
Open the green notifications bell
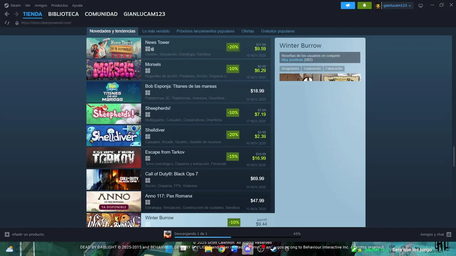pyautogui.click(x=364, y=5)
